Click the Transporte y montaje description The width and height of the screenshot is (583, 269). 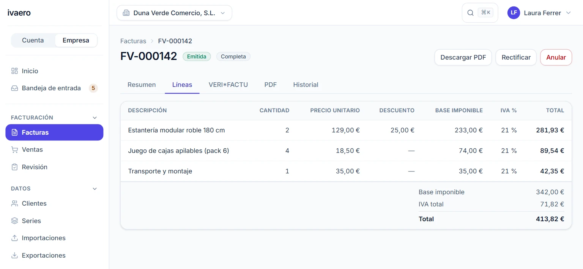point(160,171)
